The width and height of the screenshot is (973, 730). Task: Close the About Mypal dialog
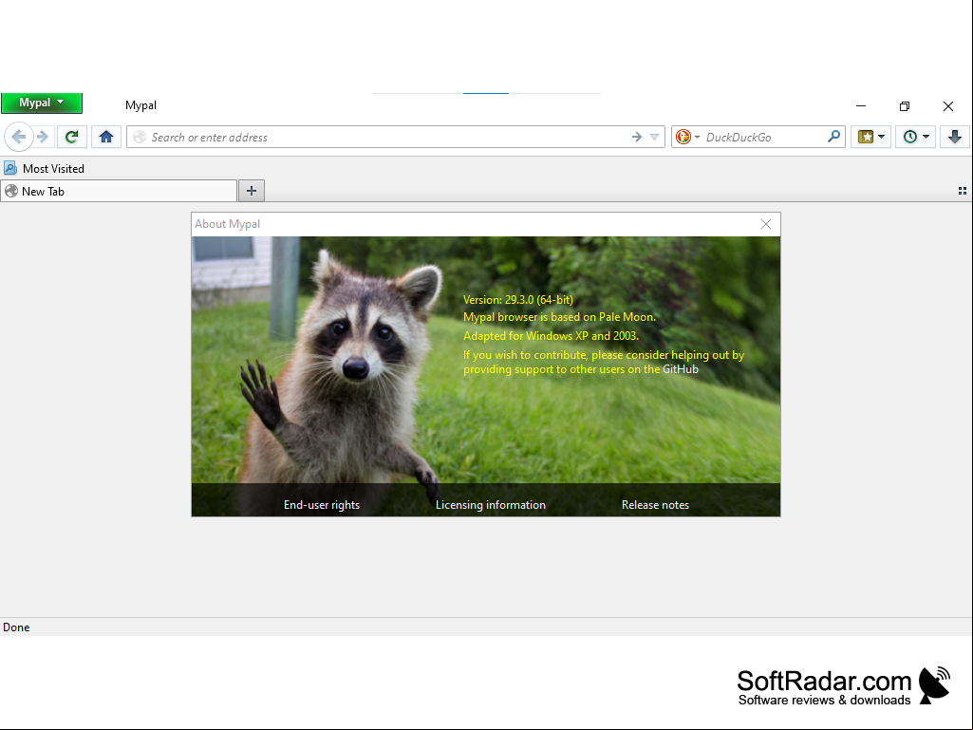pos(766,224)
